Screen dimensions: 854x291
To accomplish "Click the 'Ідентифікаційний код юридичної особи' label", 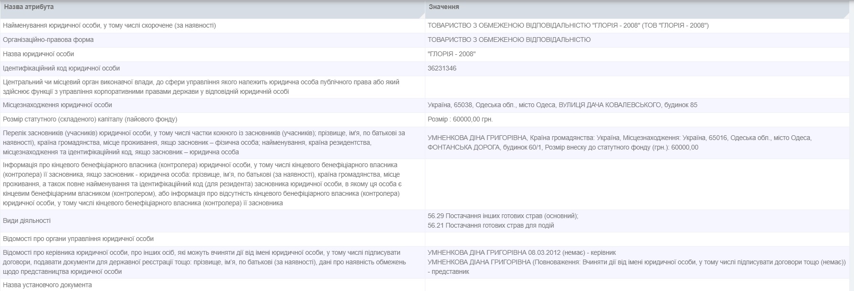I will [62, 69].
